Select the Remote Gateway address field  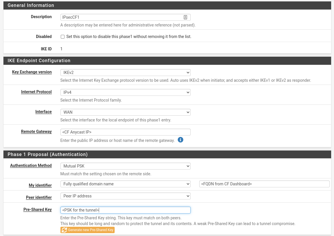click(x=125, y=132)
